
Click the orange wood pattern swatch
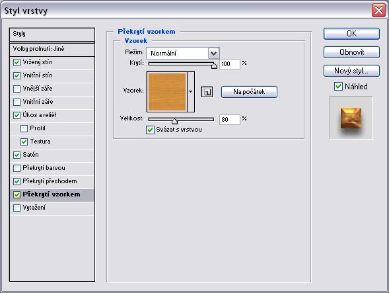[x=167, y=92]
